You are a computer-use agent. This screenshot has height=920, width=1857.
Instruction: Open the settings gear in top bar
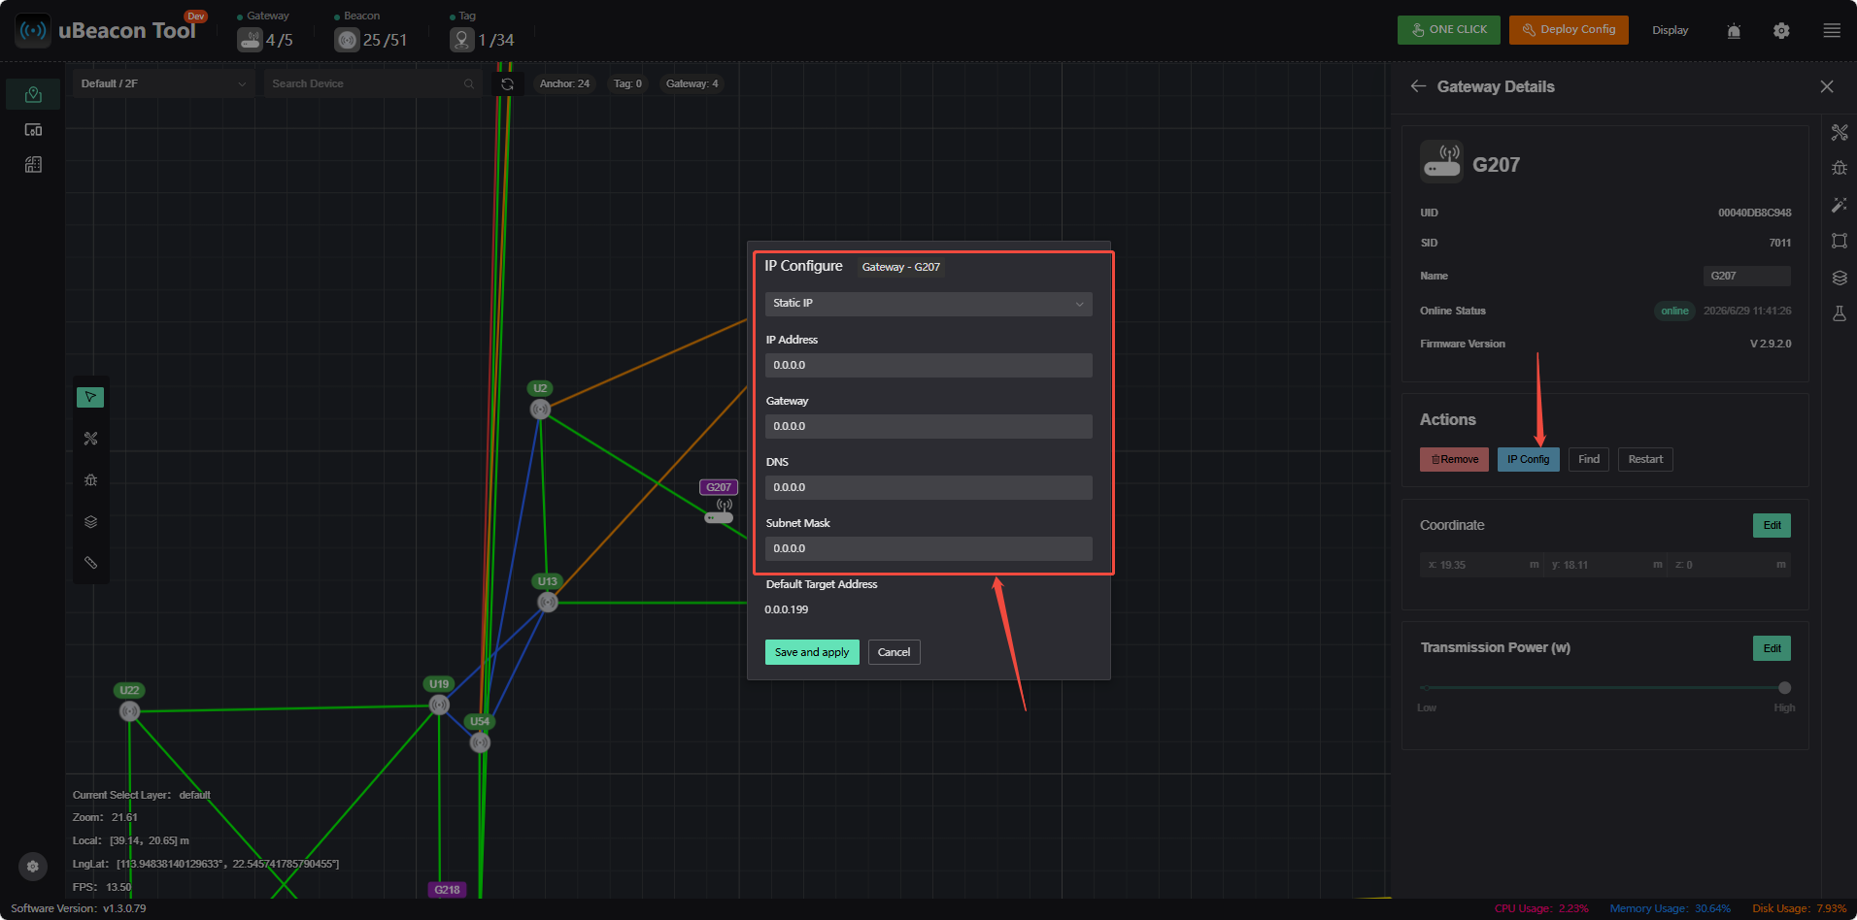(1781, 31)
